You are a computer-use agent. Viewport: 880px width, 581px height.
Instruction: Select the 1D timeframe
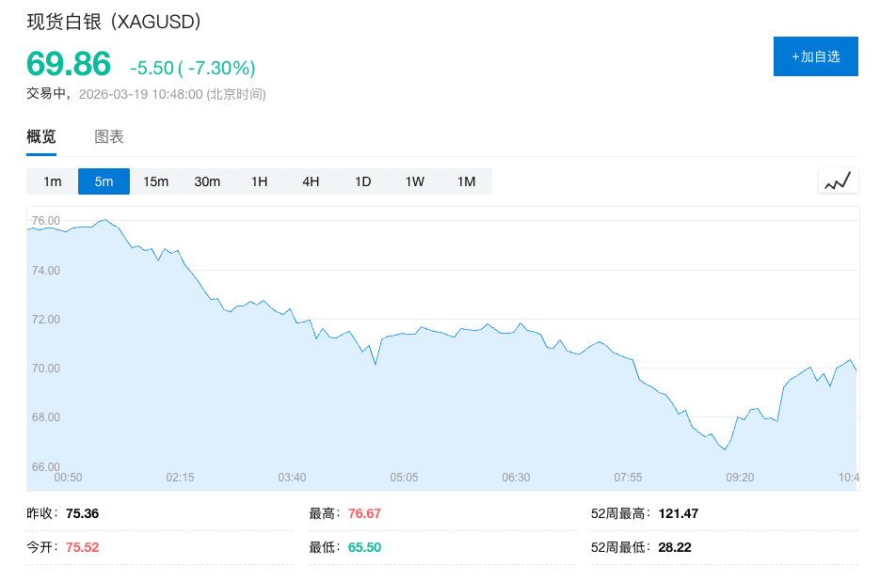click(362, 181)
